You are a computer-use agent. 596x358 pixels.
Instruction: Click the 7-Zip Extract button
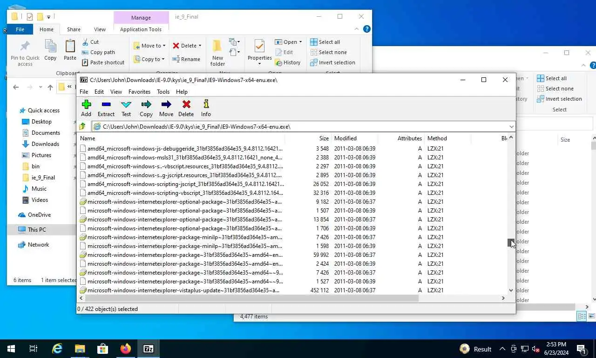(106, 108)
